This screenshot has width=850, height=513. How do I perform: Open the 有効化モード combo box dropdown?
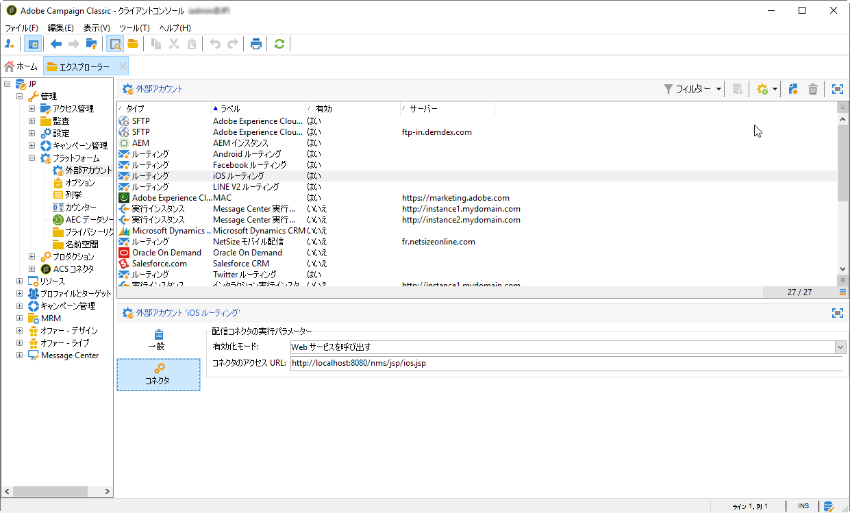840,347
